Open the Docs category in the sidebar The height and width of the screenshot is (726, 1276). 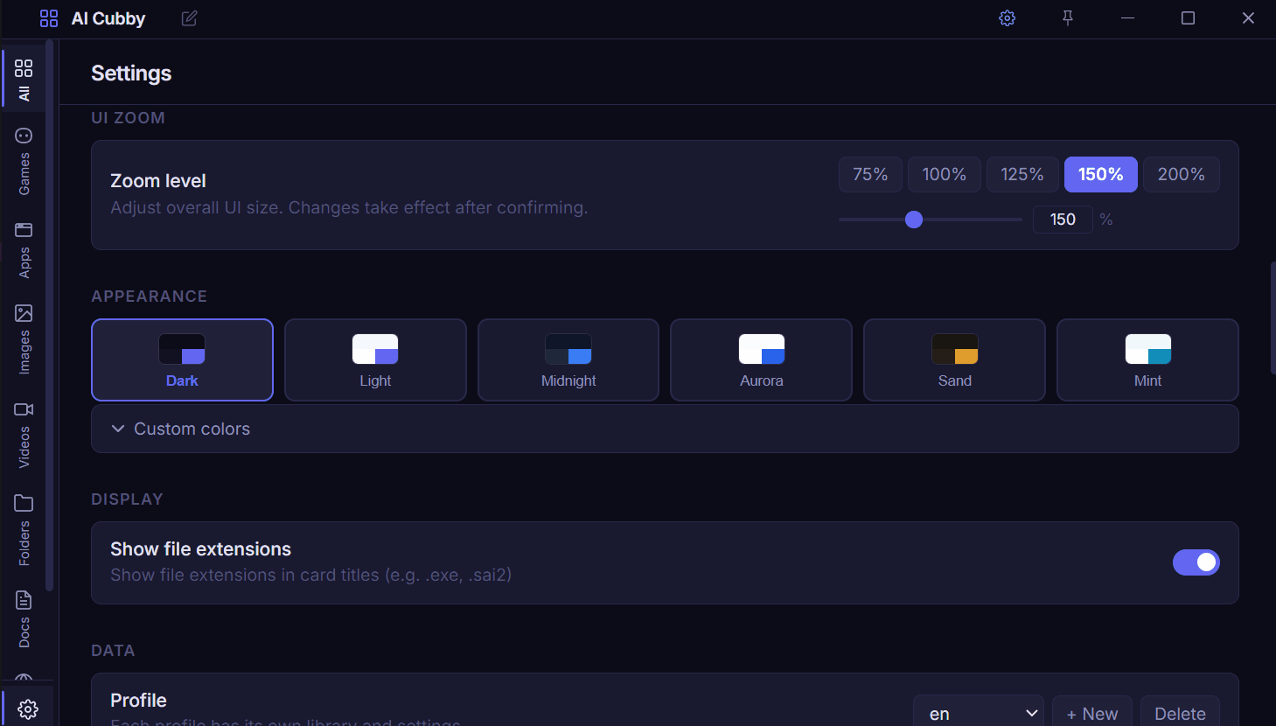24,619
